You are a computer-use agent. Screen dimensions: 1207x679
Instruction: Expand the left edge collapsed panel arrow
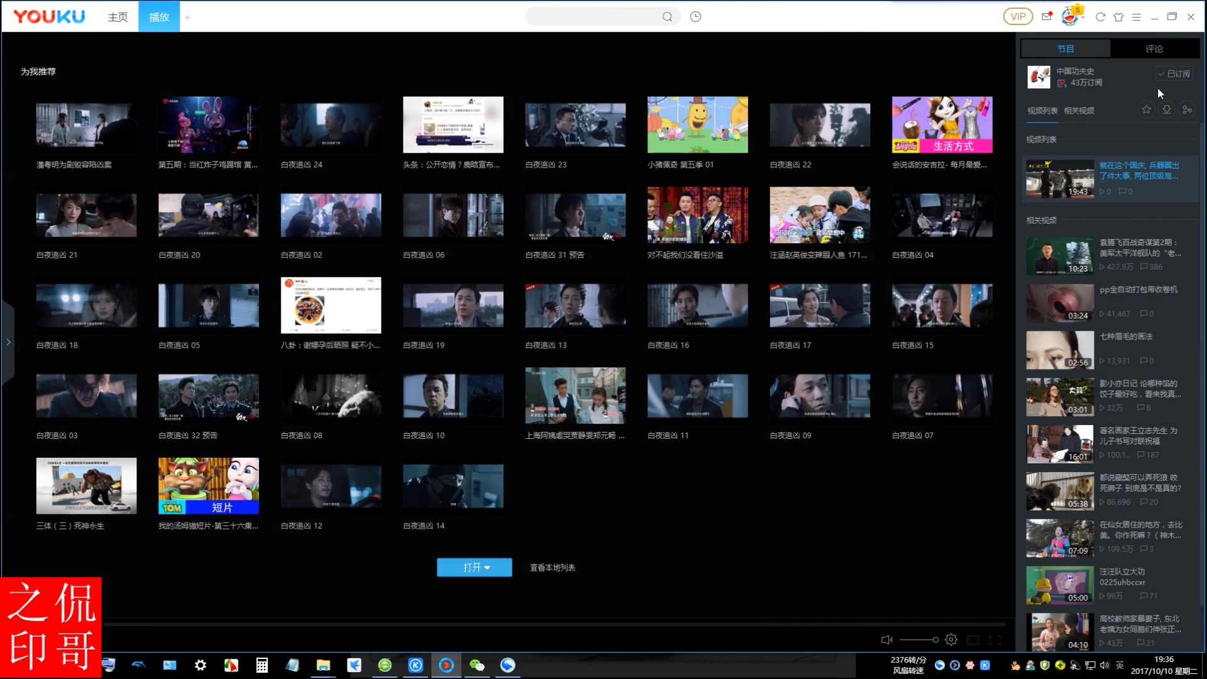pyautogui.click(x=8, y=342)
